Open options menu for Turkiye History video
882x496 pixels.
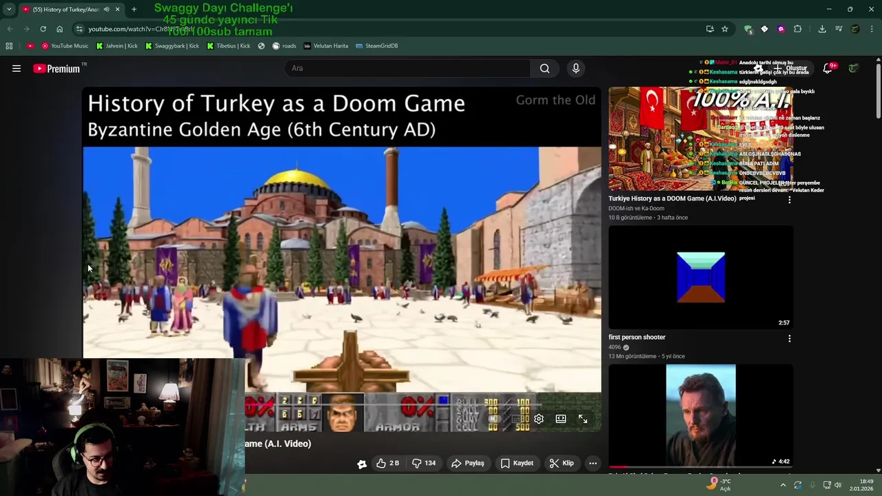[x=790, y=200]
